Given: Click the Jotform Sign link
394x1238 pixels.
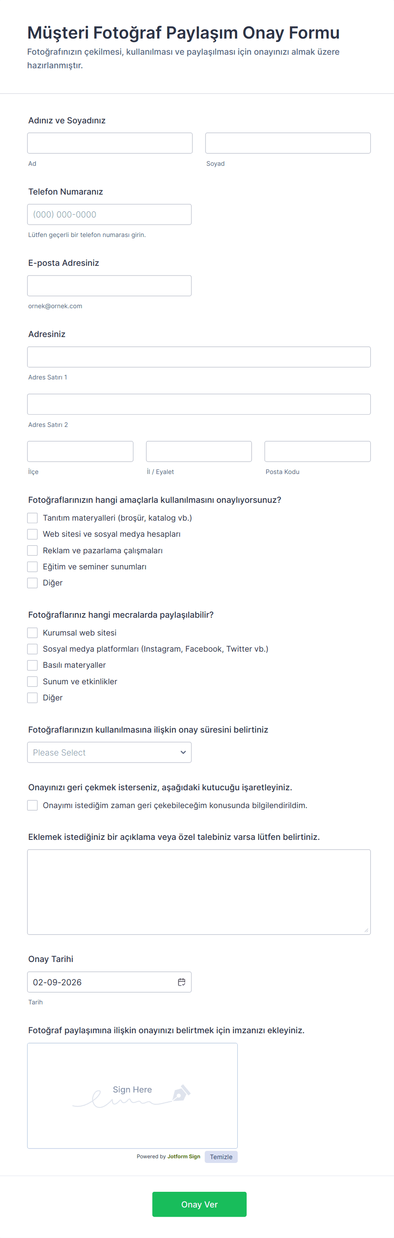Looking at the screenshot, I should point(183,1156).
